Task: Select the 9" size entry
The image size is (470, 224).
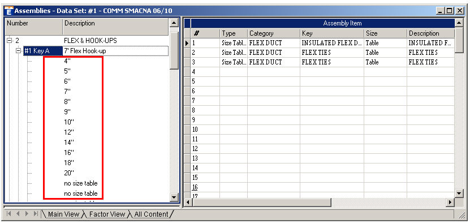Action: 67,112
